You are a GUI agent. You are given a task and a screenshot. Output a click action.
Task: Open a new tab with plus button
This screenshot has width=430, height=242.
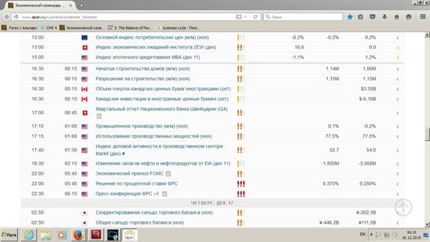(81, 5)
